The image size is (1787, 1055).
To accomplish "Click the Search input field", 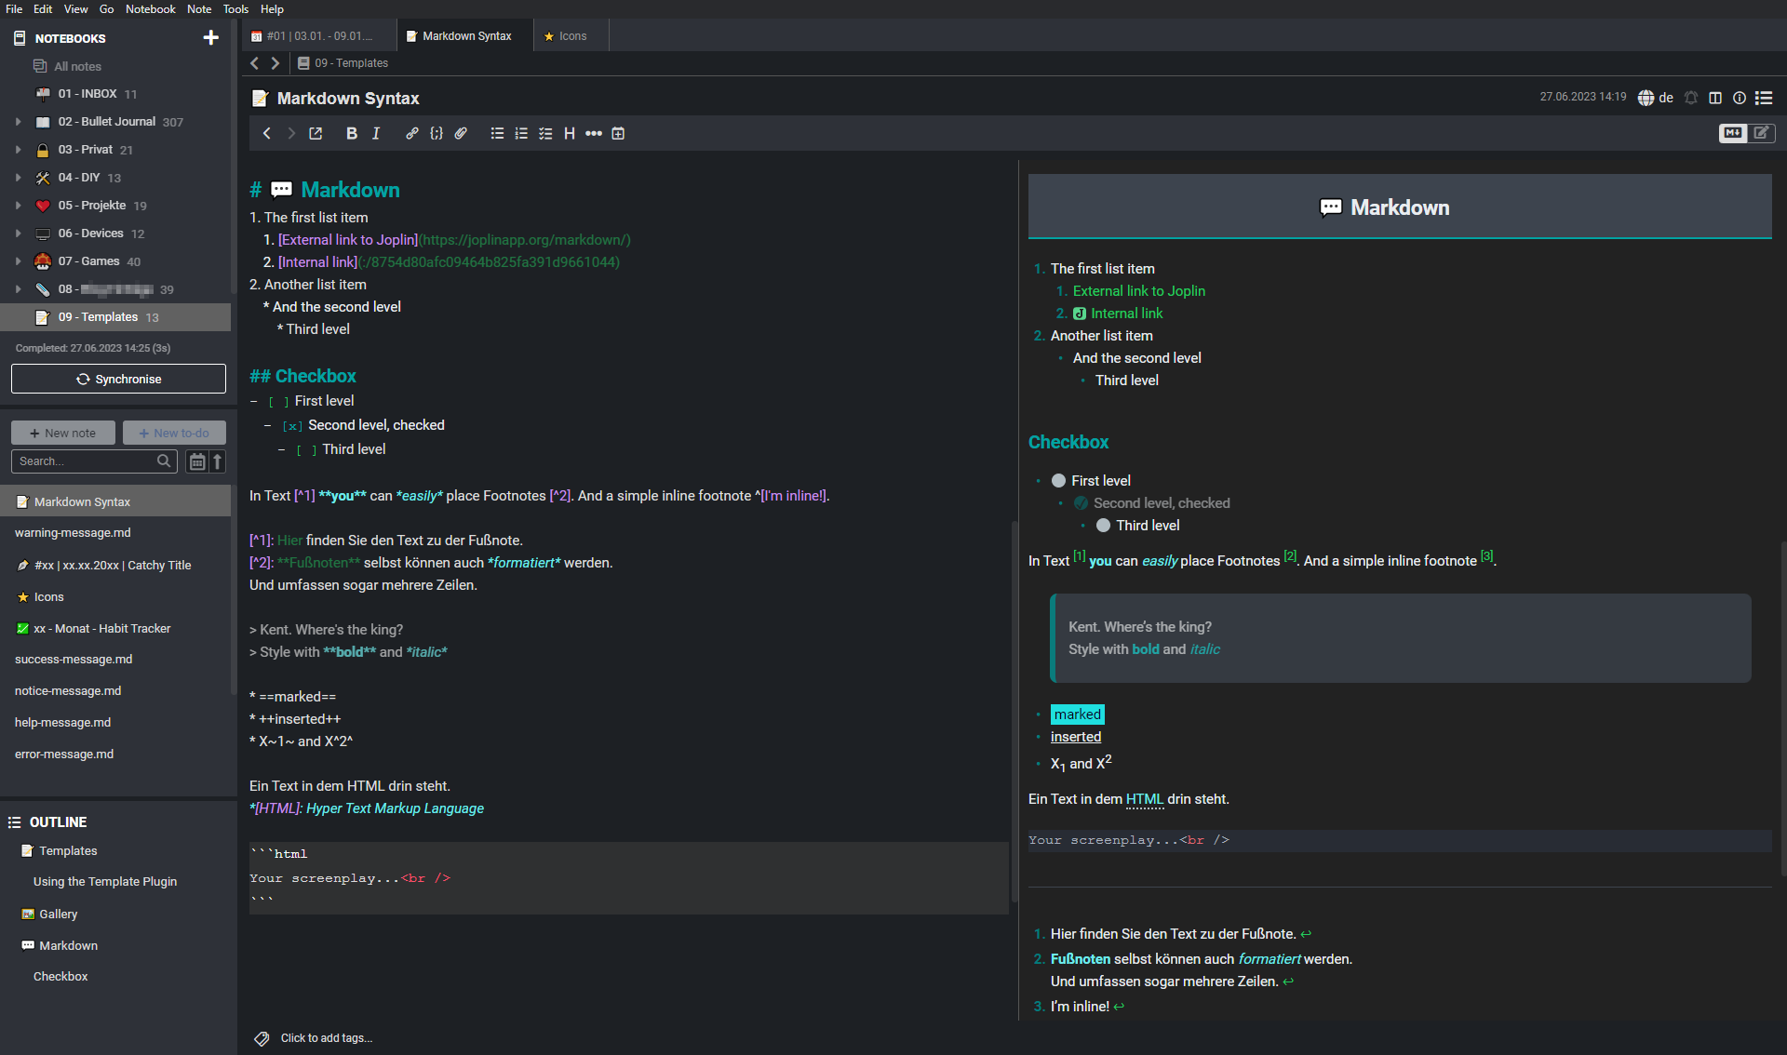I will 87,461.
